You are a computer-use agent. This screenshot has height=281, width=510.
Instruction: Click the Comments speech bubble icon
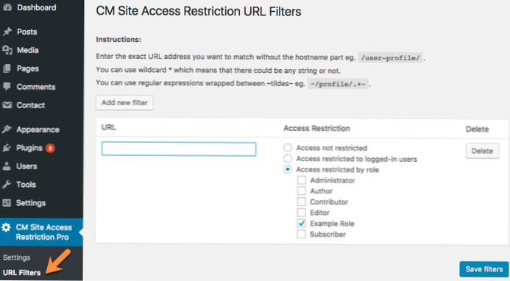[7, 87]
